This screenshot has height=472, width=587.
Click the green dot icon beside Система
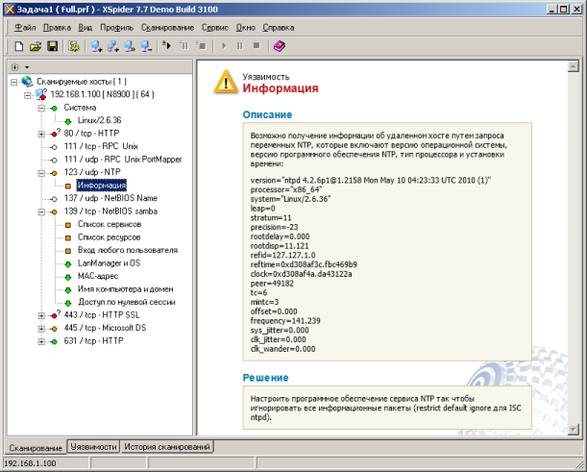pyautogui.click(x=55, y=109)
